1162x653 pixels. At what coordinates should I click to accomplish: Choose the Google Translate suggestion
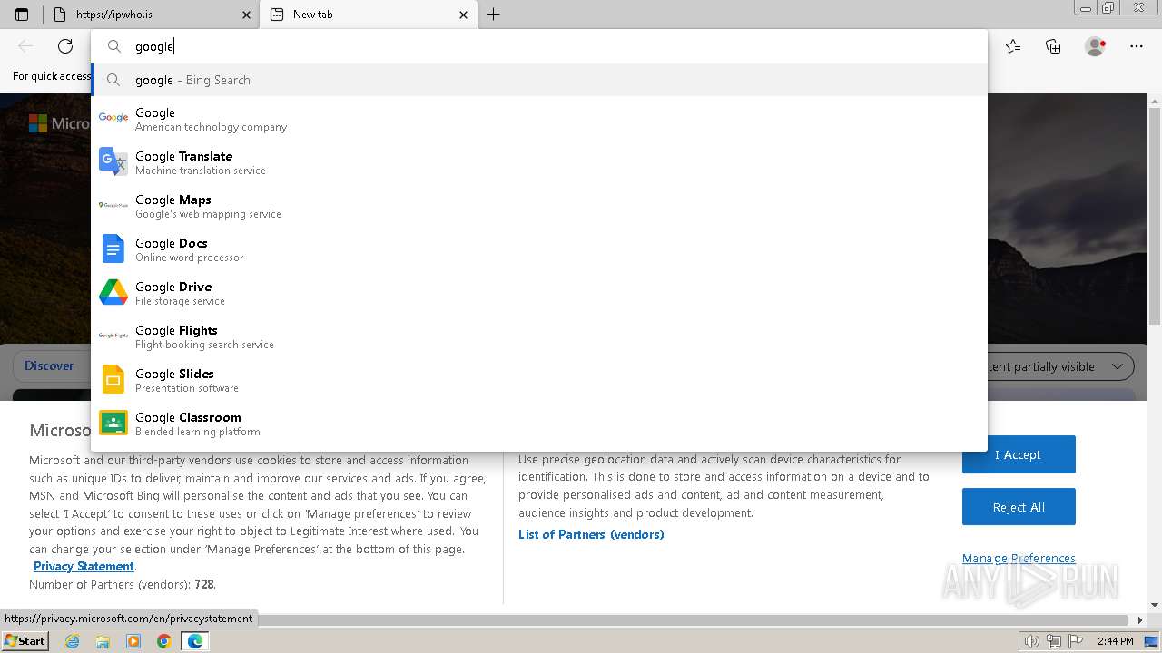pos(539,162)
